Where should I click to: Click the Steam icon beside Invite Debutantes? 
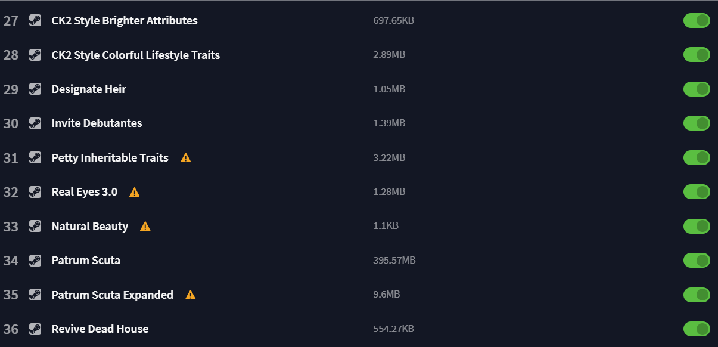pyautogui.click(x=35, y=123)
